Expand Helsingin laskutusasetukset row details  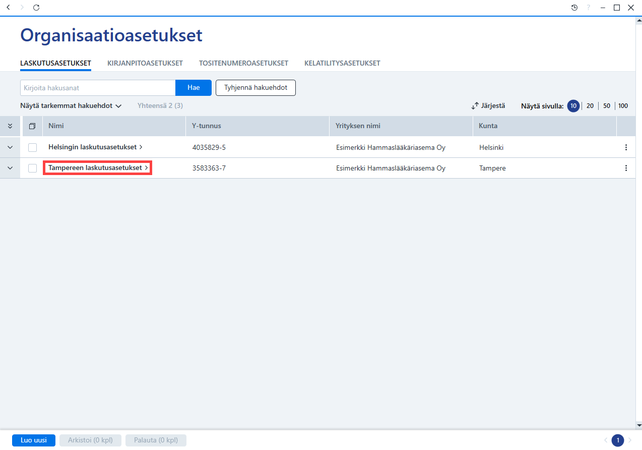pos(10,147)
